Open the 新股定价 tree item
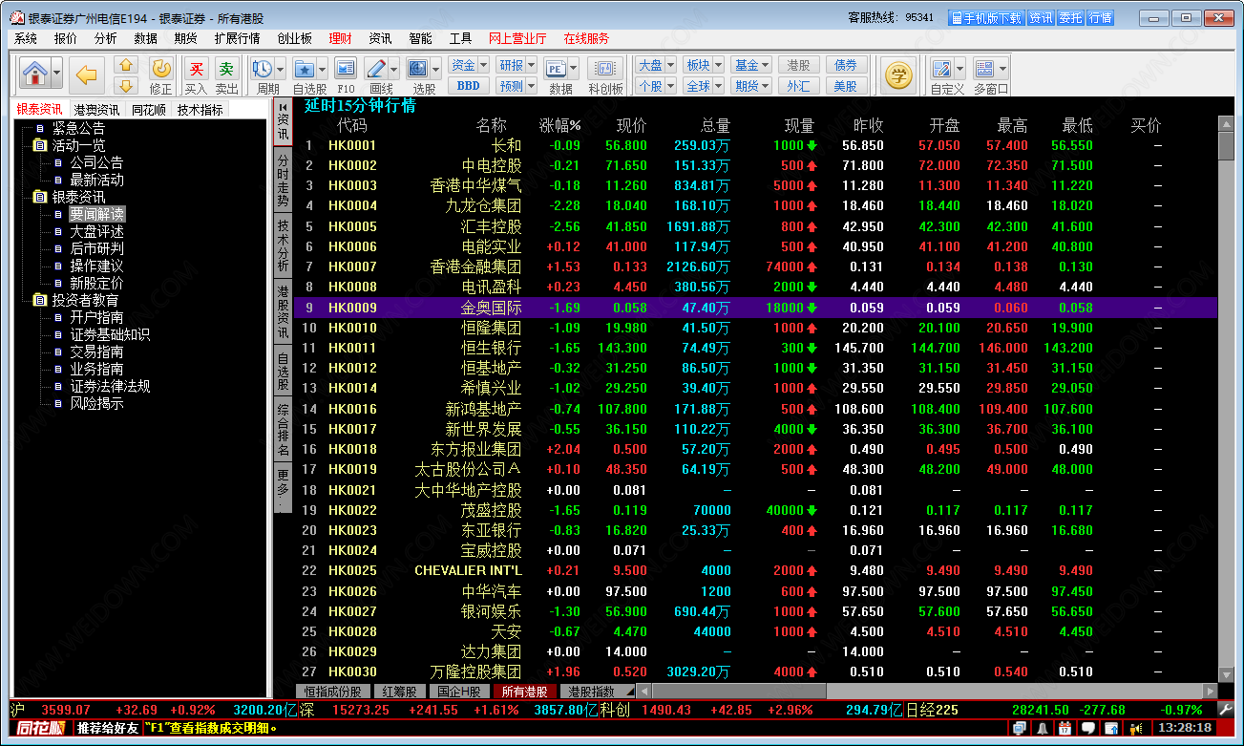Image resolution: width=1244 pixels, height=746 pixels. point(96,283)
